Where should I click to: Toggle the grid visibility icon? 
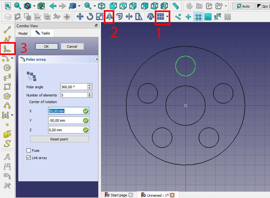228,17
